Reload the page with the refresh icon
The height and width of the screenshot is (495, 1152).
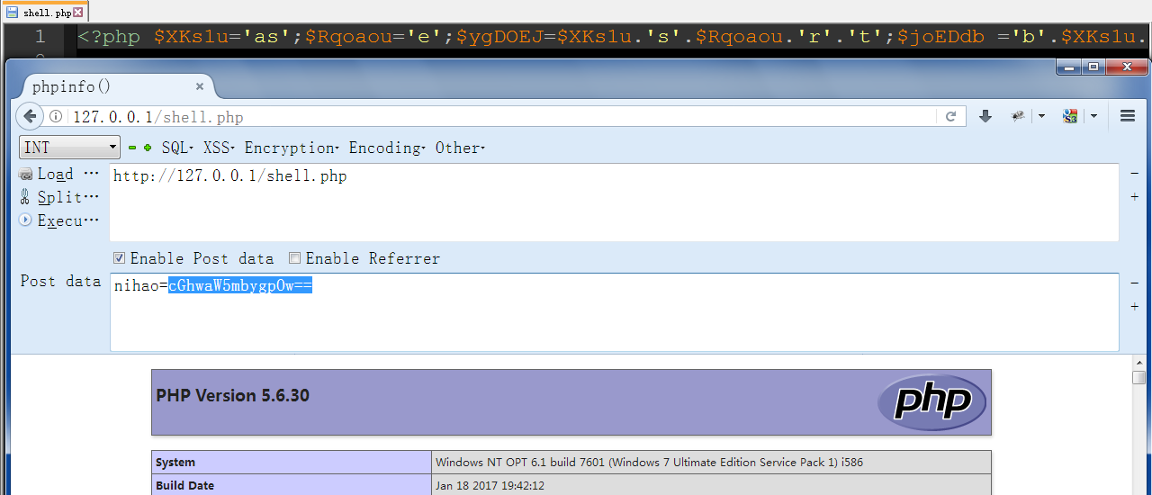(950, 116)
